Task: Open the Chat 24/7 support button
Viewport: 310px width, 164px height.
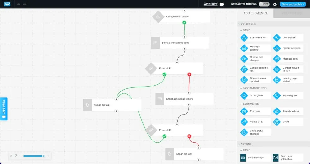Action: (4, 109)
